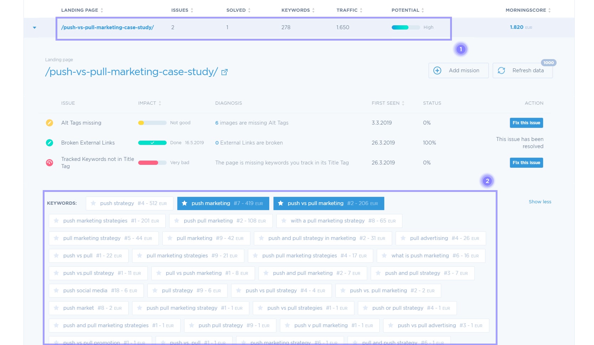Click the checkmark inside the Done impact bar

[153, 142]
